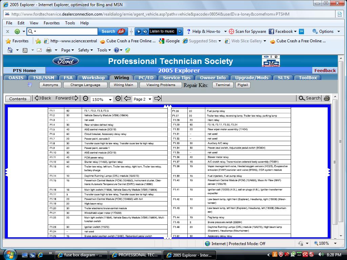The width and height of the screenshot is (347, 260).
Task: Expand Suggested Sites dropdown
Action: [x=220, y=41]
